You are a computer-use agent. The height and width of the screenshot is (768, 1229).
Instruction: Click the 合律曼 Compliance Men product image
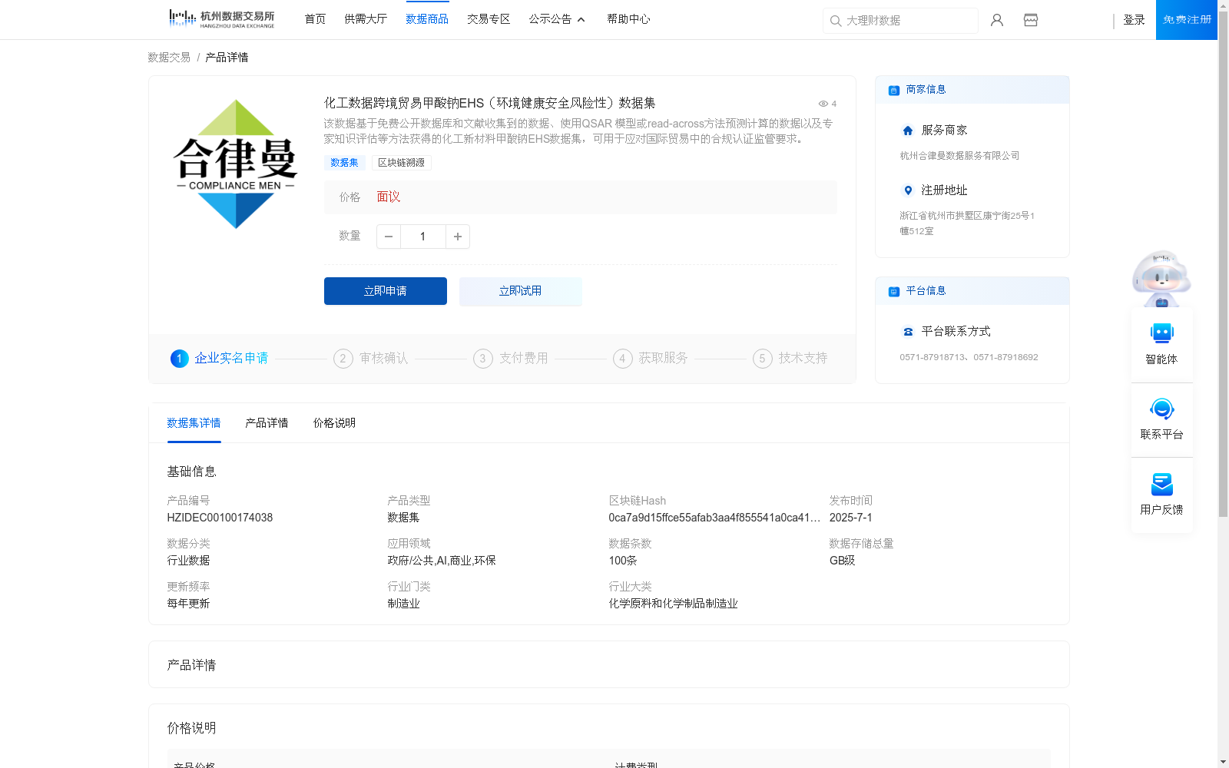[x=236, y=164]
